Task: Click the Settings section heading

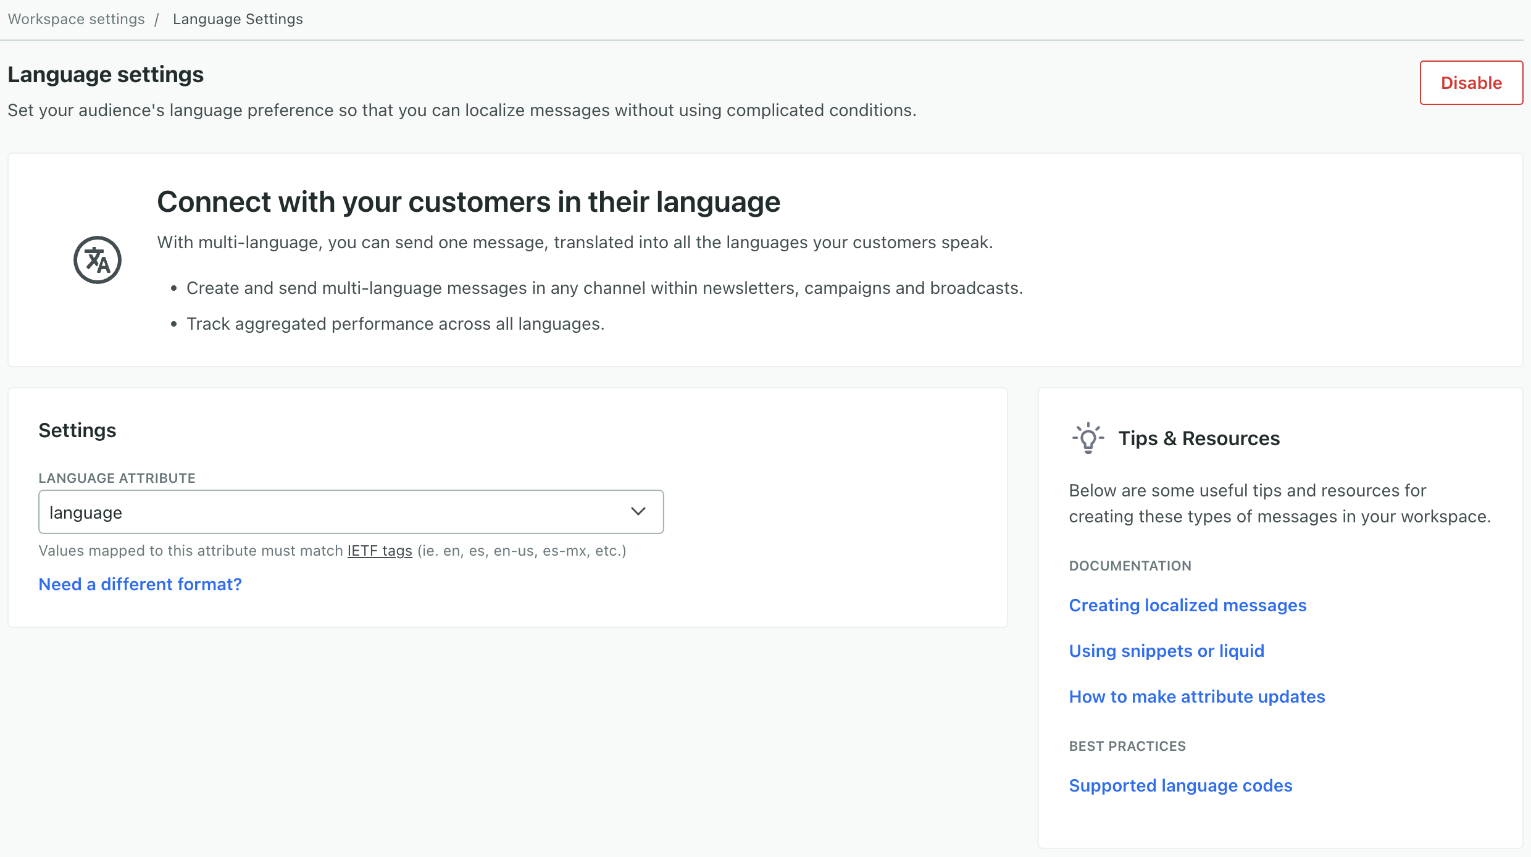Action: tap(77, 430)
